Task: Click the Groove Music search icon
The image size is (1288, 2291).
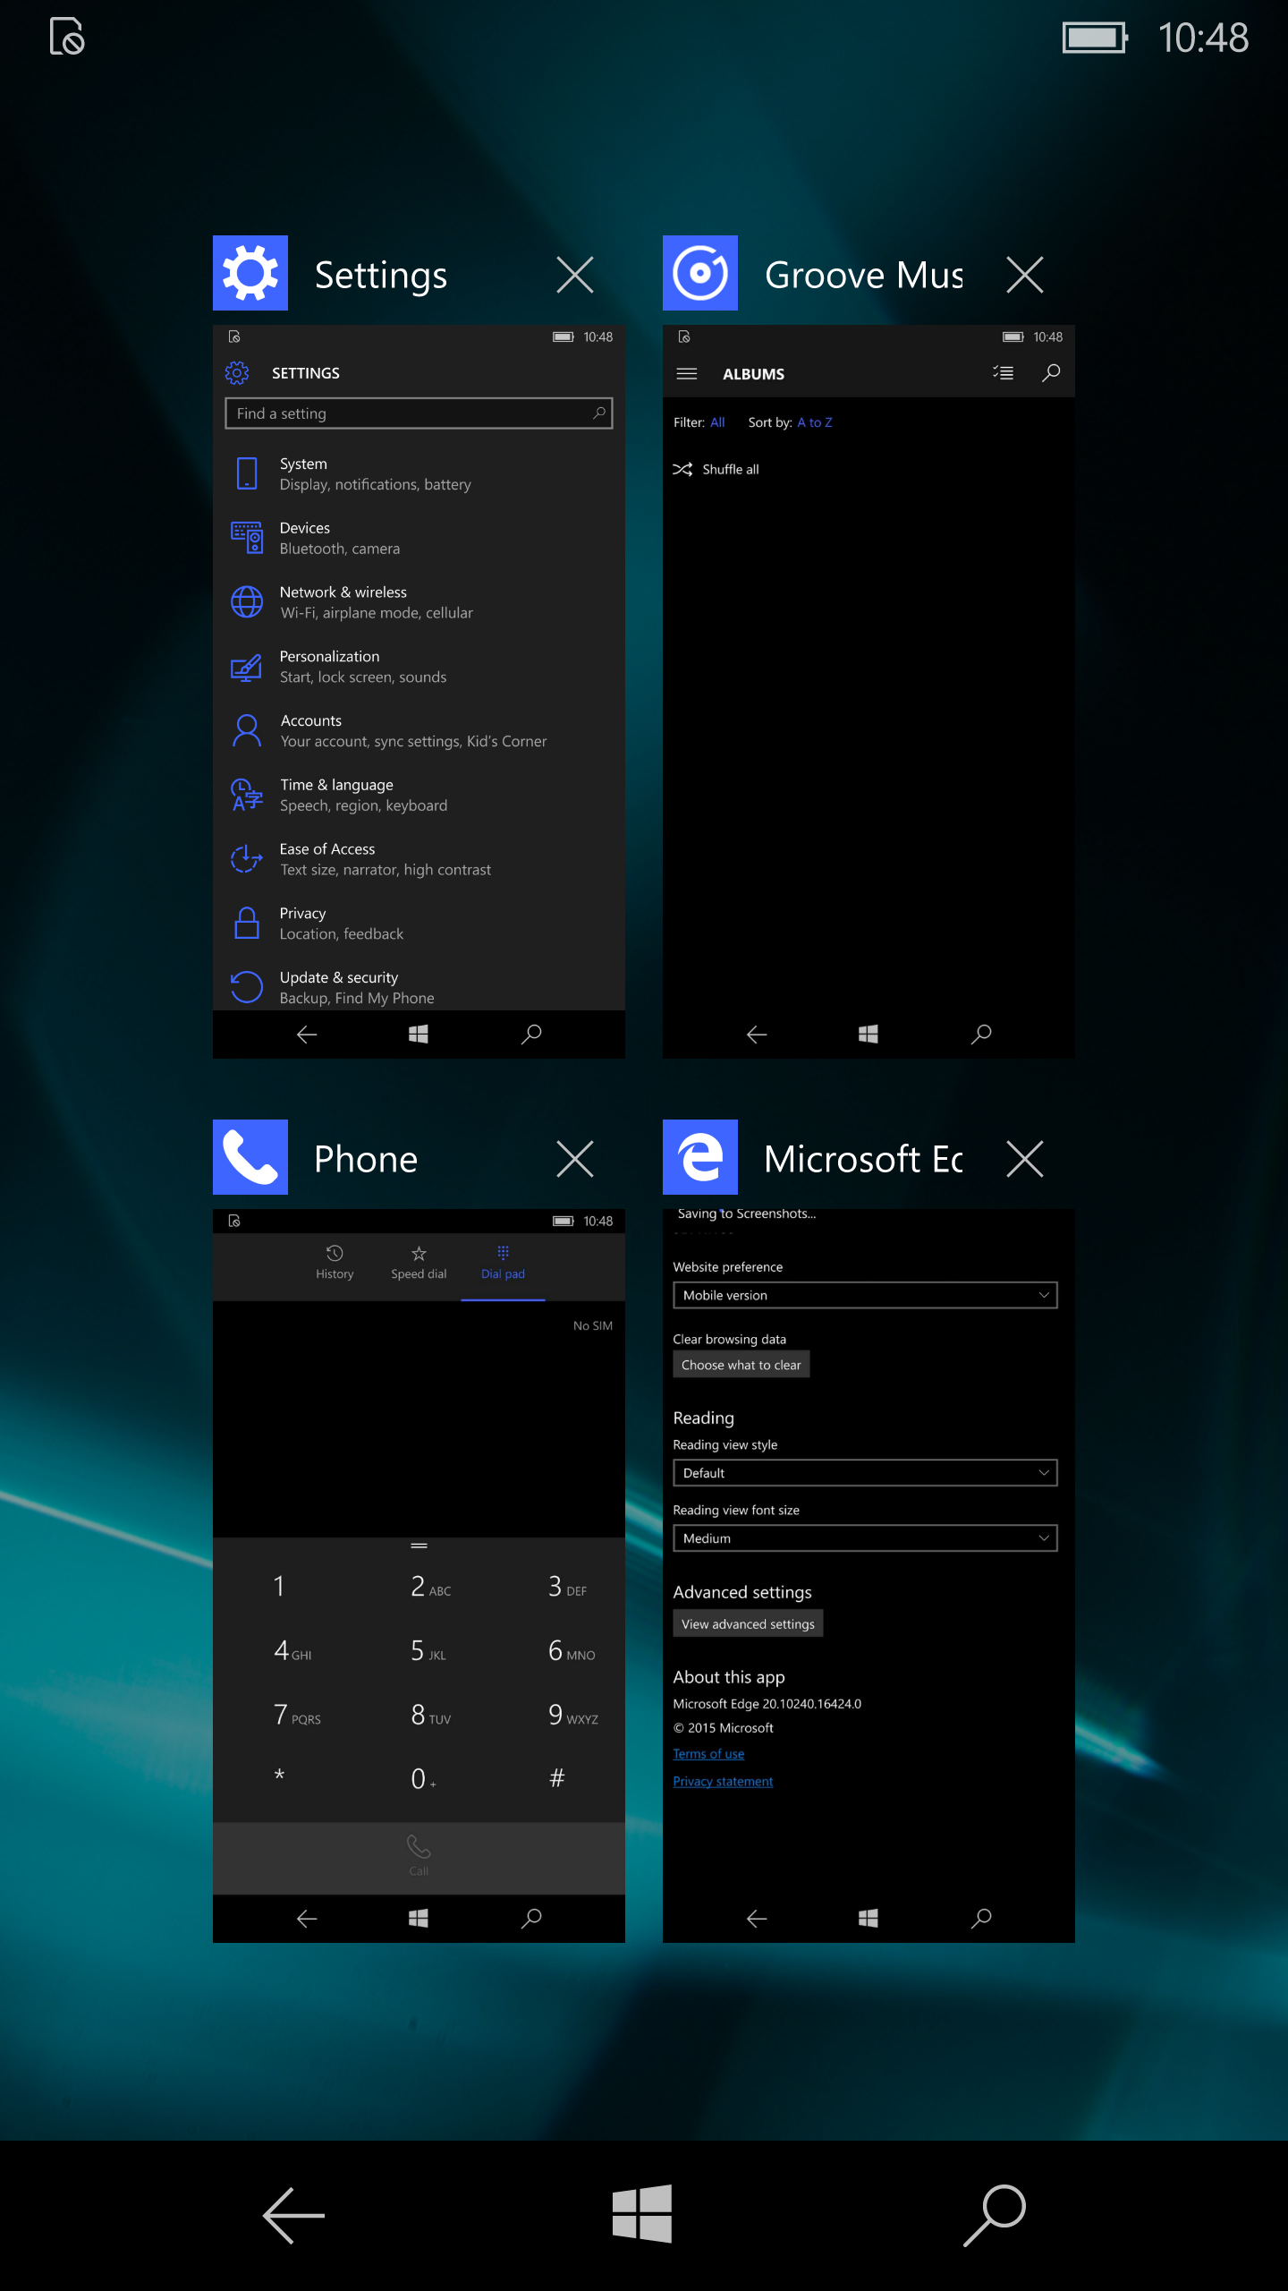Action: pos(1052,373)
